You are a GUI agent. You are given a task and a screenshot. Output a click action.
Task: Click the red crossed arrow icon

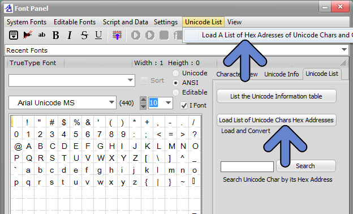click(28, 35)
